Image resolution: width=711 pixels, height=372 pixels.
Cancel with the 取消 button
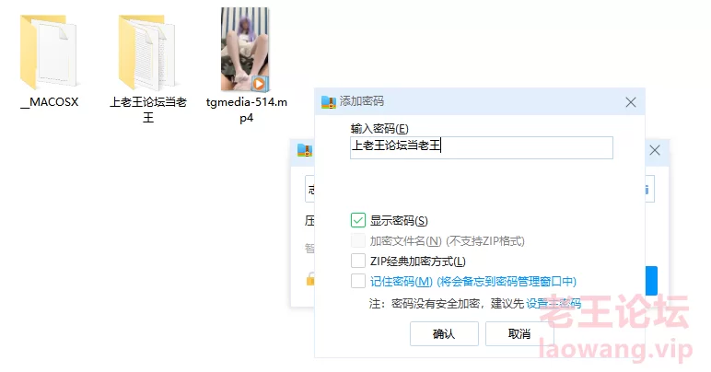pos(519,334)
